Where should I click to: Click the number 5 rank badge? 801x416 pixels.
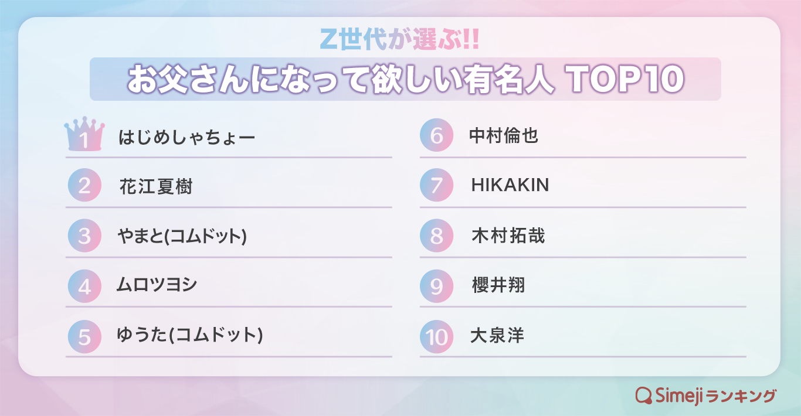84,336
